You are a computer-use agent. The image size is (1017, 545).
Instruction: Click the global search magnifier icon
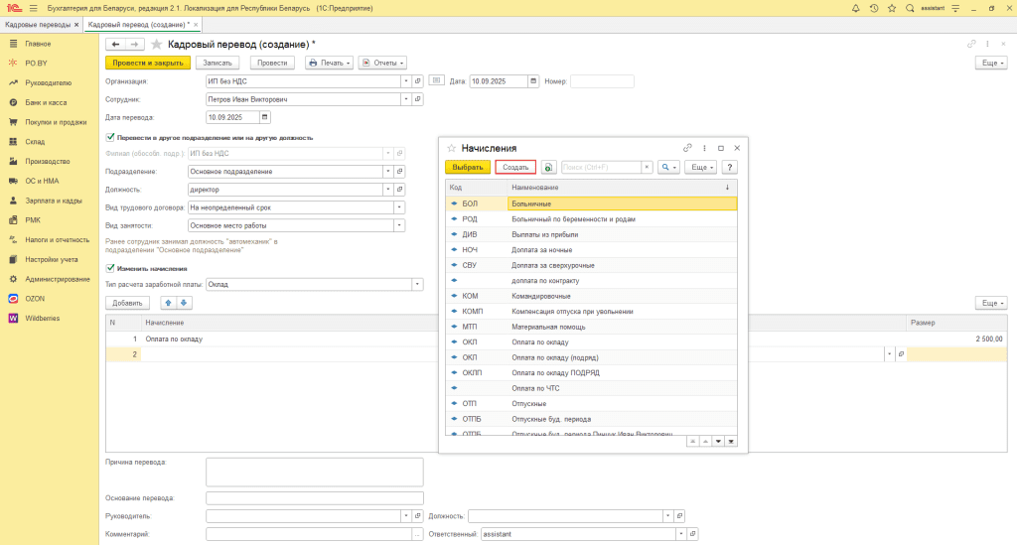coord(910,8)
